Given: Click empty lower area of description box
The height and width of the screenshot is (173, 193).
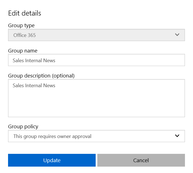Looking at the screenshot, I should tap(96, 105).
